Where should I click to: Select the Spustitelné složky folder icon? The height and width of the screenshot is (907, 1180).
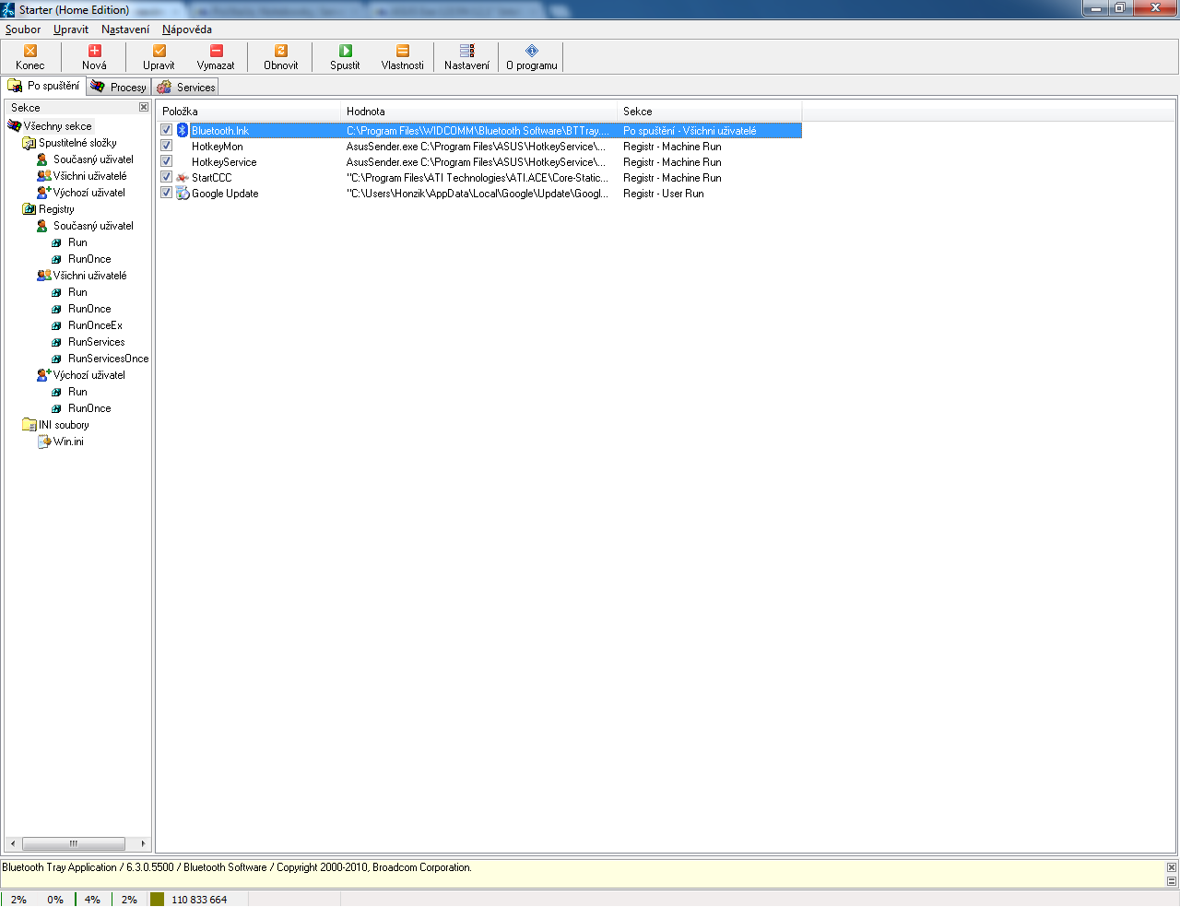(29, 143)
